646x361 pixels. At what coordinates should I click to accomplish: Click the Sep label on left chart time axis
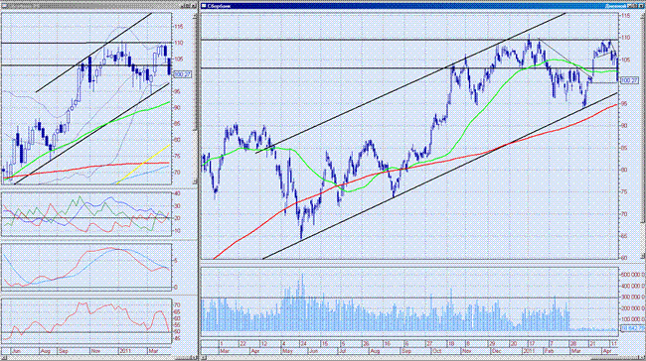pyautogui.click(x=64, y=351)
